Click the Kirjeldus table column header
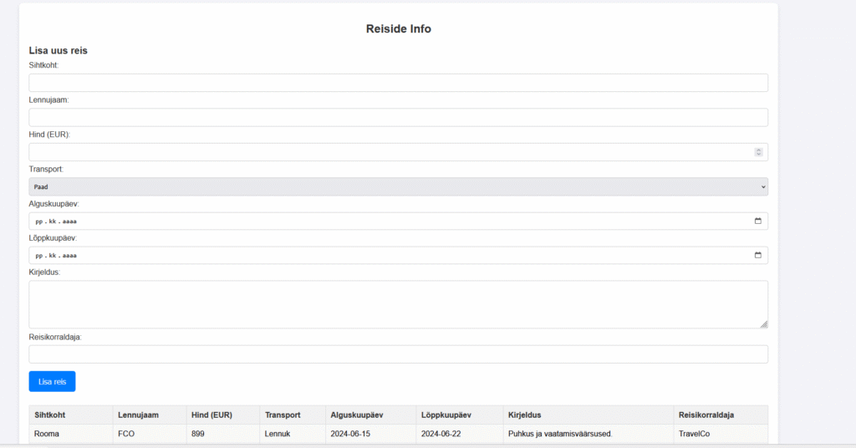This screenshot has height=448, width=856. pyautogui.click(x=525, y=415)
